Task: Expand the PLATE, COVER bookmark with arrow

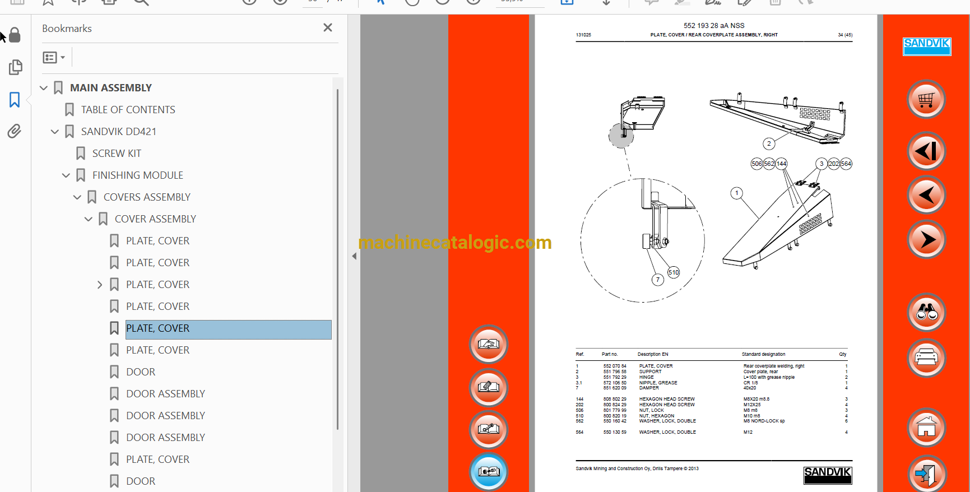Action: [x=100, y=285]
